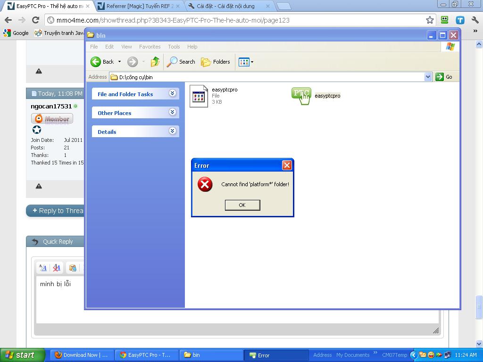Open the Download Now Firefox taskbar item
483x362 pixels.
coord(82,355)
